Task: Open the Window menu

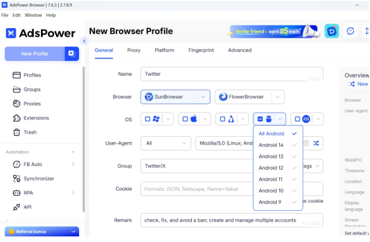Action: (33, 15)
